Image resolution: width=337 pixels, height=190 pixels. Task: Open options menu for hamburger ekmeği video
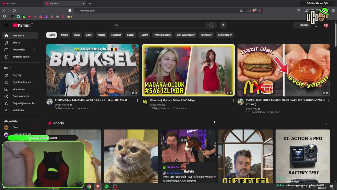[x=329, y=101]
